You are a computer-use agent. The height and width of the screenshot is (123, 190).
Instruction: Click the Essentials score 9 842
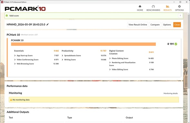point(56,51)
